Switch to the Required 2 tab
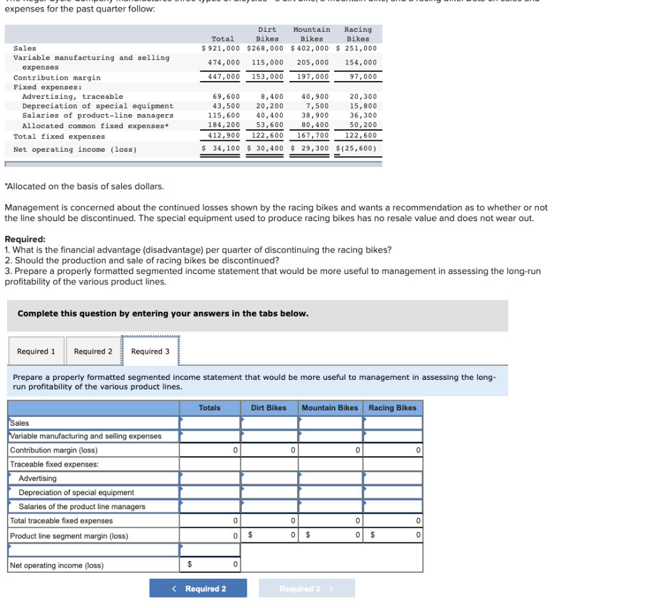653x608 pixels. [92, 351]
